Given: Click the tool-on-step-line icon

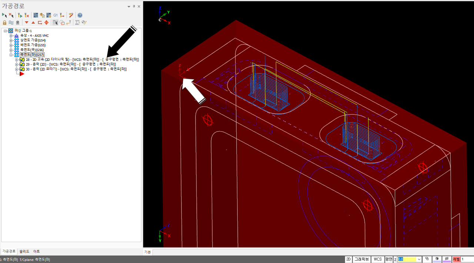Looking at the screenshot, I should click(x=69, y=23).
